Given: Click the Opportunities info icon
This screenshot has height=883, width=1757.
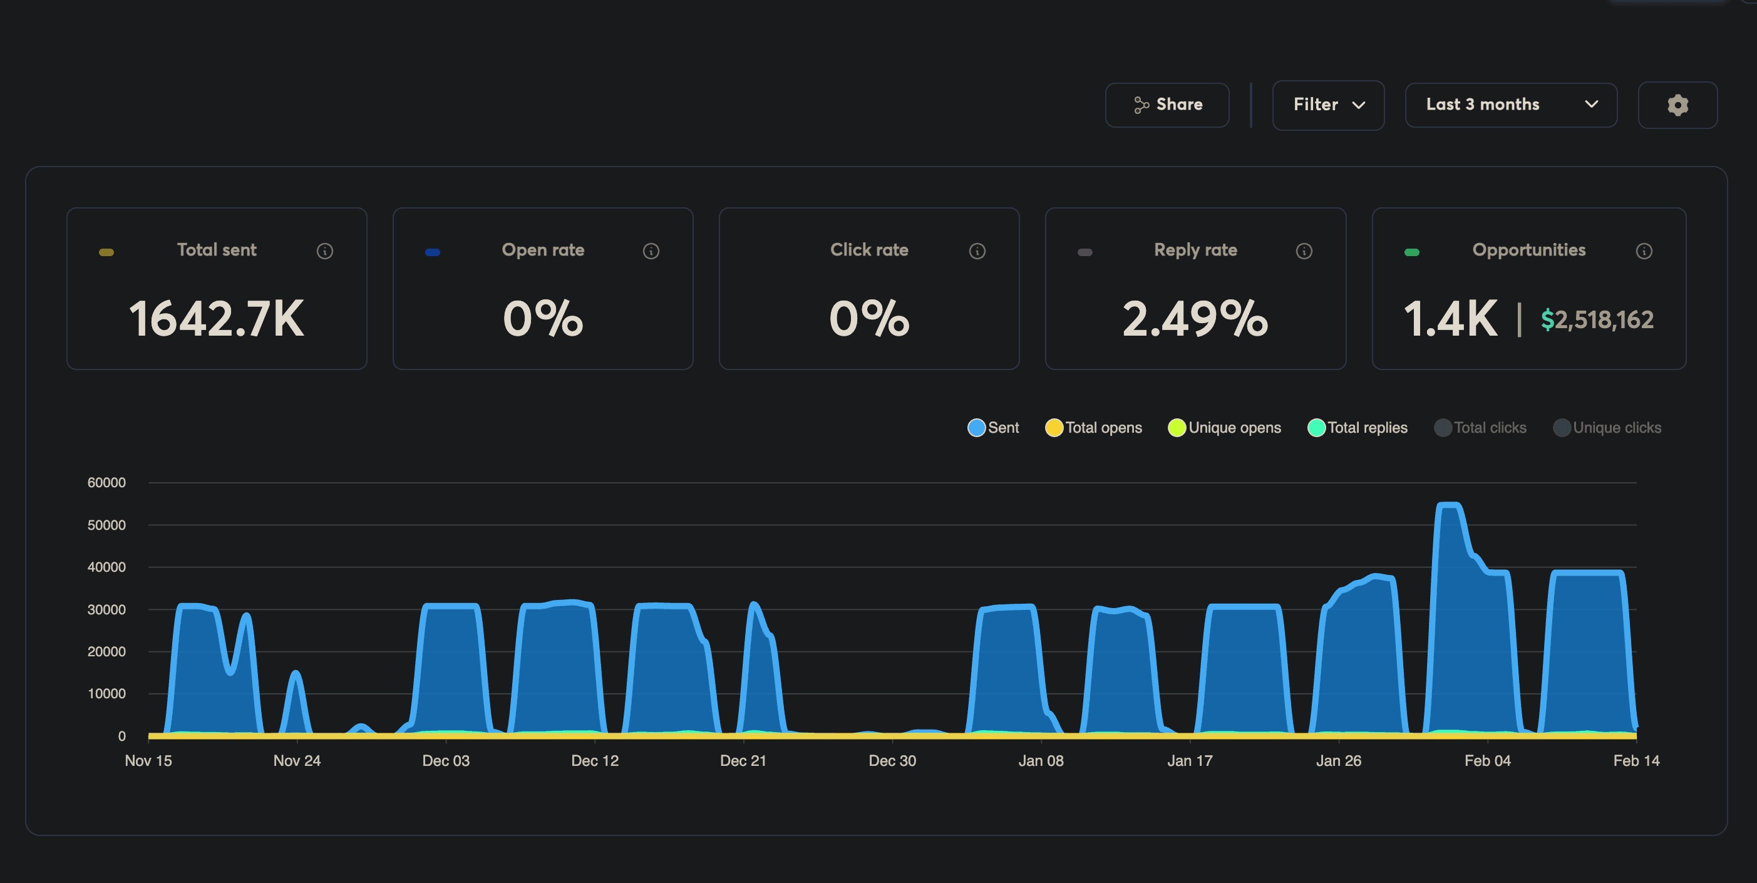Looking at the screenshot, I should coord(1644,250).
